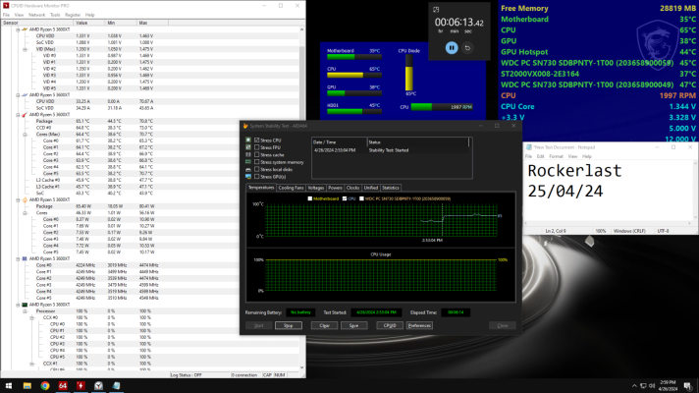The height and width of the screenshot is (393, 699).
Task: Click the AIDA64 flame title icon
Action: [x=245, y=126]
